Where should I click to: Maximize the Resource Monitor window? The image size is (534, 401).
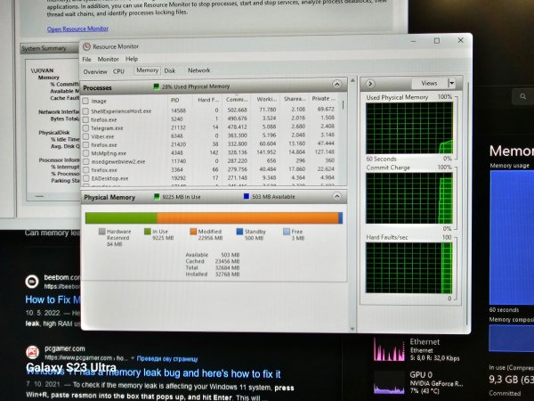pos(437,41)
